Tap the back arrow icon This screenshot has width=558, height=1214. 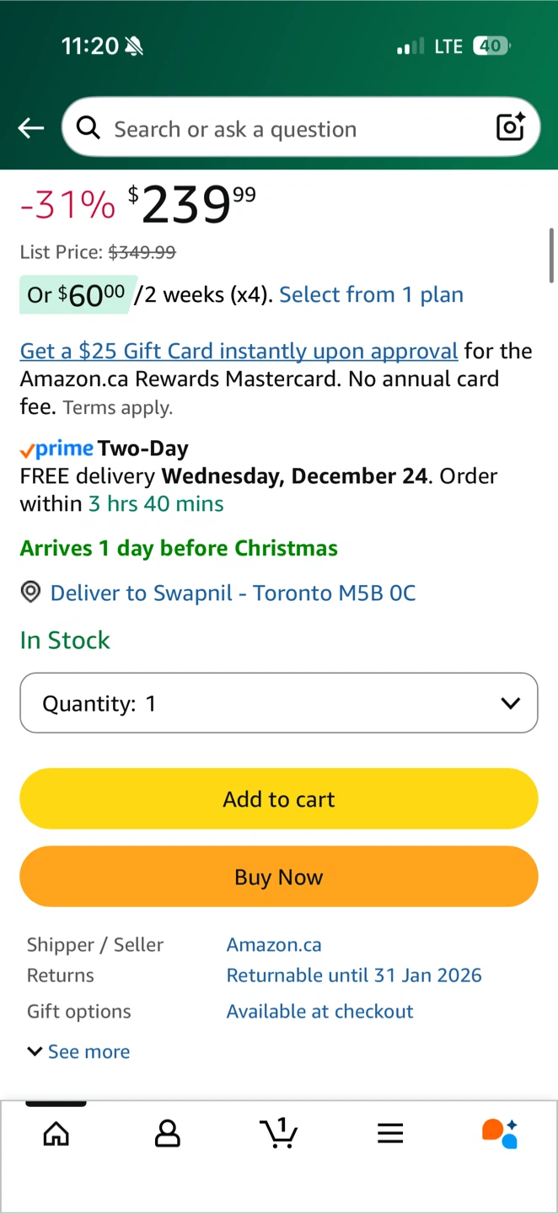31,128
